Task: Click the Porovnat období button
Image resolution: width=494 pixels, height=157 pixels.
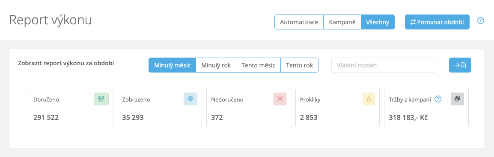Action: 437,22
